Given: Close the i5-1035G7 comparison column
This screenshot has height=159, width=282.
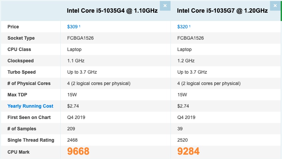Looking at the screenshot, I should tap(275, 6).
